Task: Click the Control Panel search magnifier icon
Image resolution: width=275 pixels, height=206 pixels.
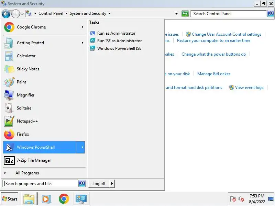Action: pos(271,13)
